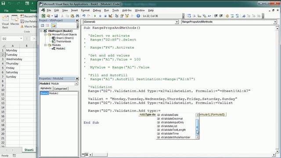
Task: Click the Break pause icon
Action: tap(100, 16)
